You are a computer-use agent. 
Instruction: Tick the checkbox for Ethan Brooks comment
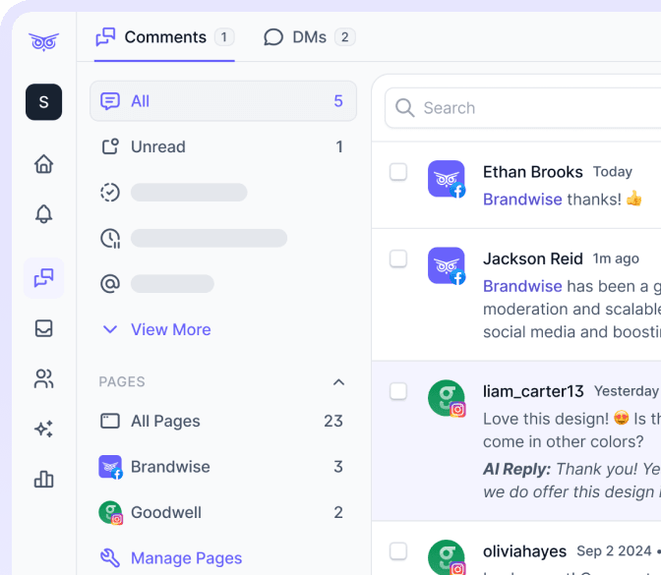point(398,172)
